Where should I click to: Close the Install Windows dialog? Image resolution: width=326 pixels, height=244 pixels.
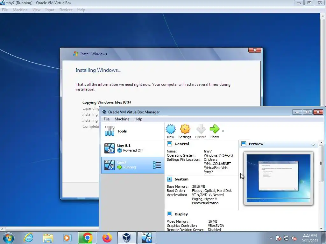pos(255,50)
